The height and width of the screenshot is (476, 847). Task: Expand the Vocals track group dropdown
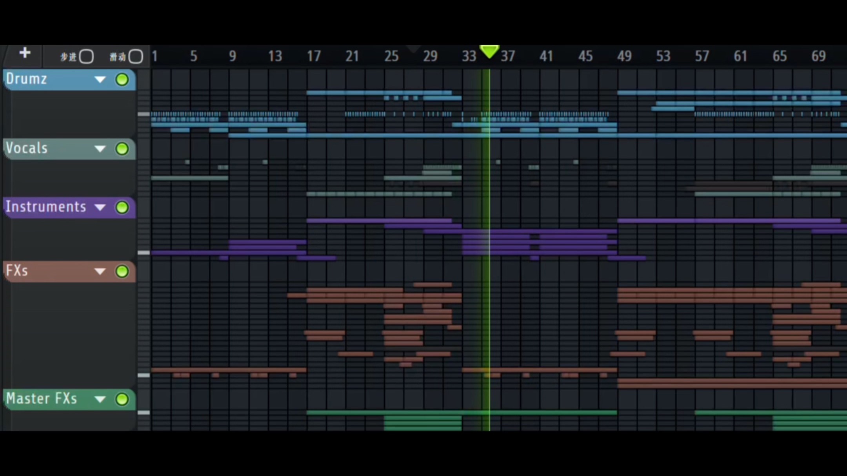100,149
